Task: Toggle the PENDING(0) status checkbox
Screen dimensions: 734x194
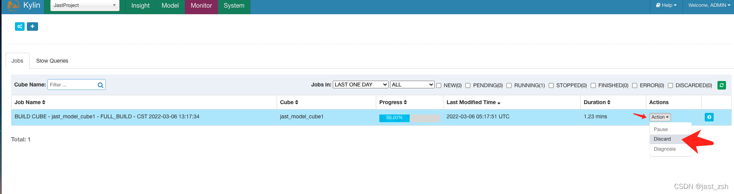Action: (468, 85)
